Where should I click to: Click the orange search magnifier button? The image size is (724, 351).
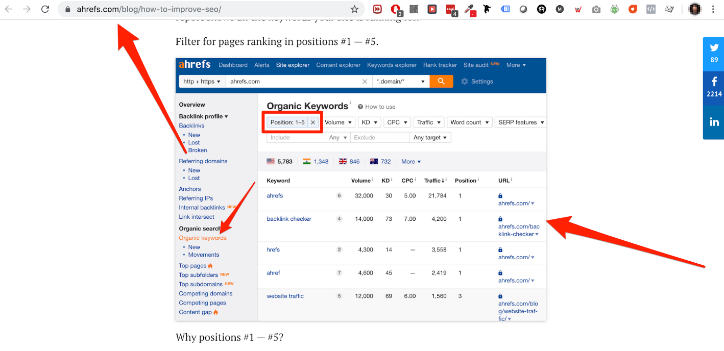click(x=441, y=81)
